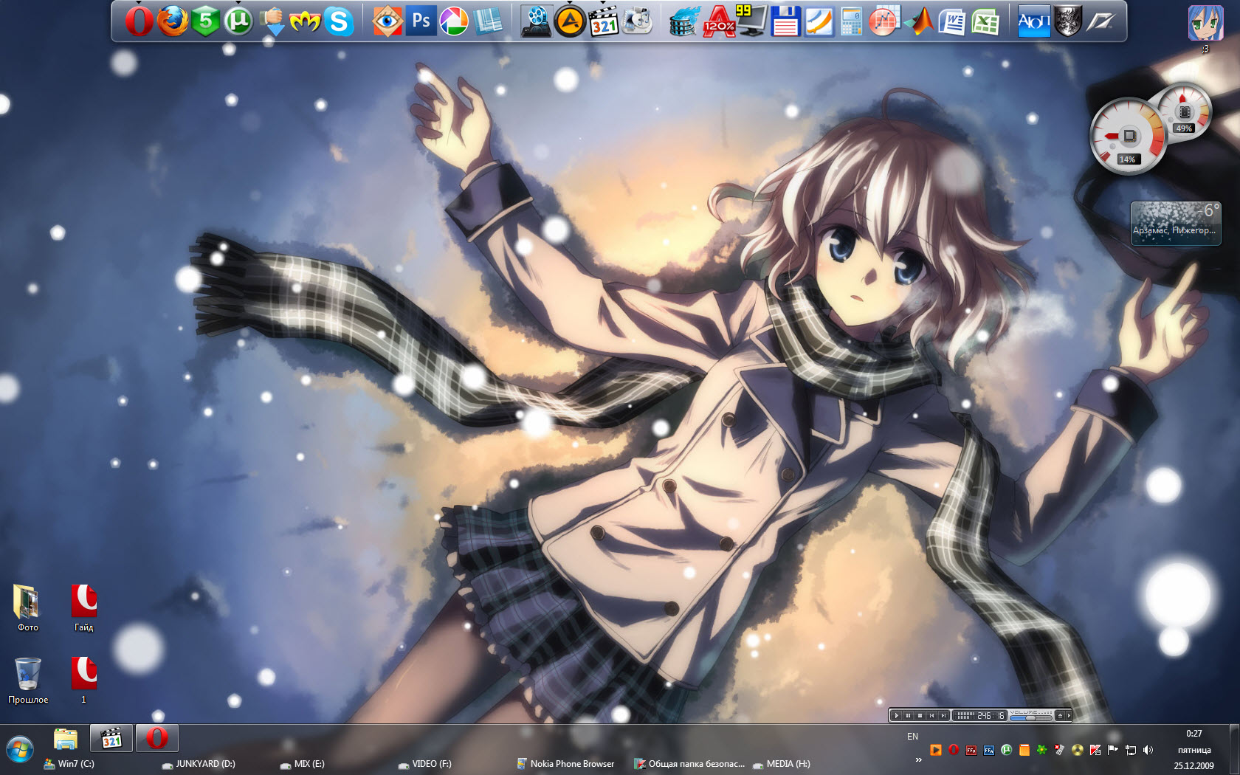Open the yellow bat mail icon

coord(305,21)
